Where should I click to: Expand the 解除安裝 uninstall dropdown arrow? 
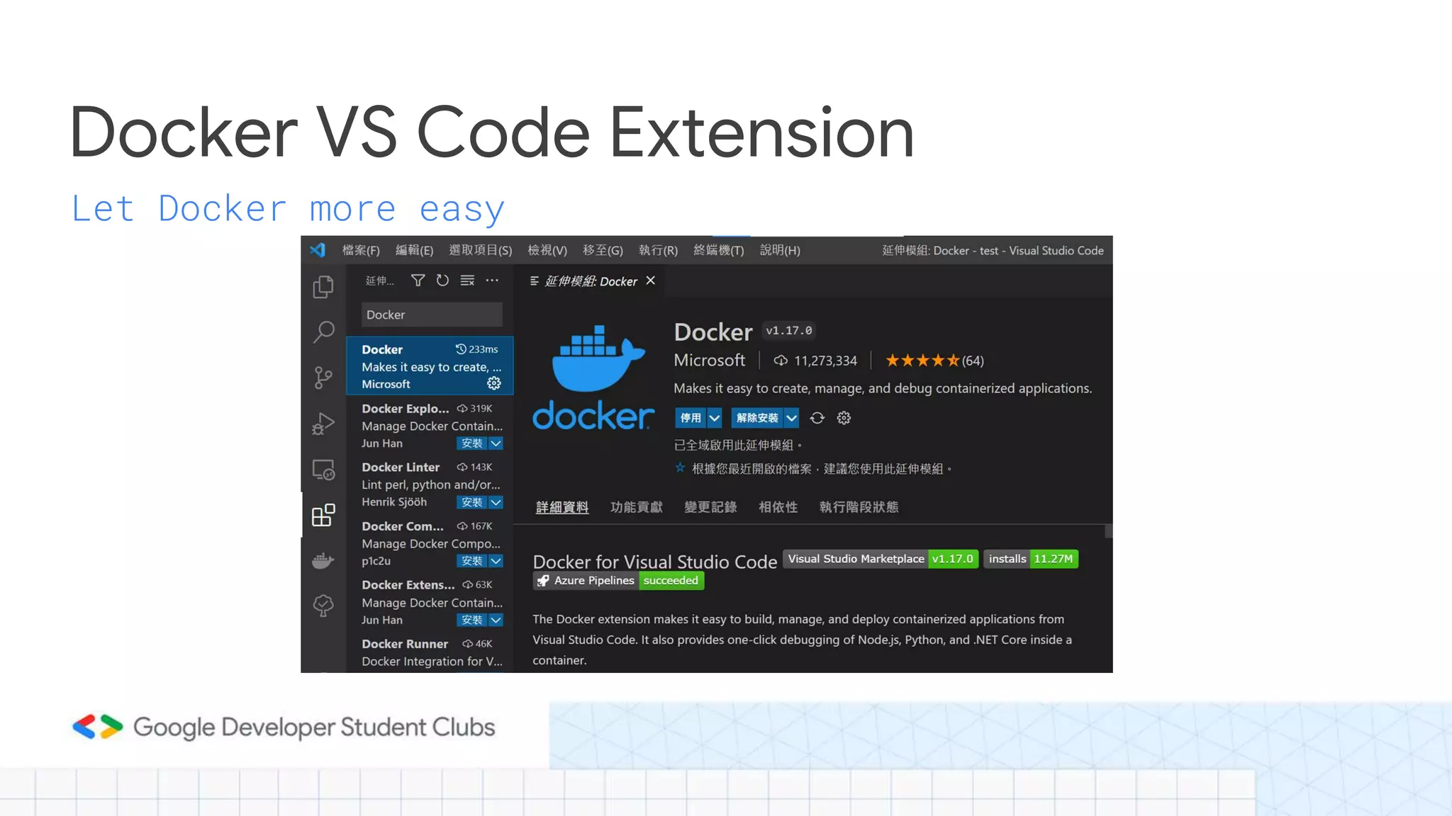792,418
